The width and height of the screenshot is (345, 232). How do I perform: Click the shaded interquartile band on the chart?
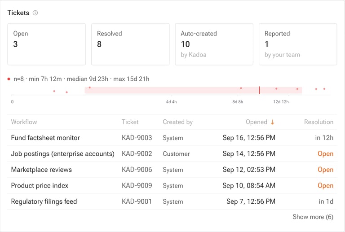193,90
